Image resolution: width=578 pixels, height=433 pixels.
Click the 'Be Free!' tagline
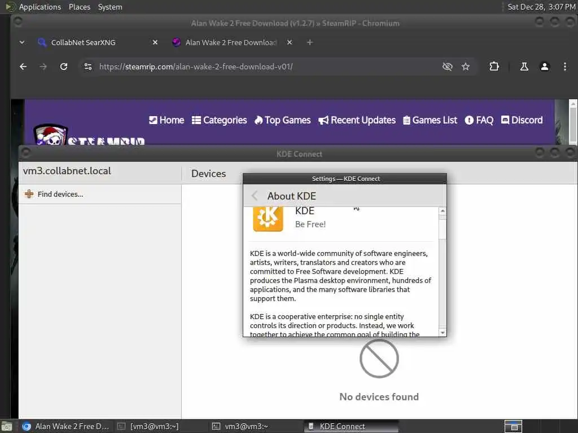click(x=310, y=224)
